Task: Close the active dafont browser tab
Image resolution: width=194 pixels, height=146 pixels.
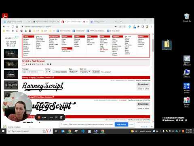Action: coord(87,21)
